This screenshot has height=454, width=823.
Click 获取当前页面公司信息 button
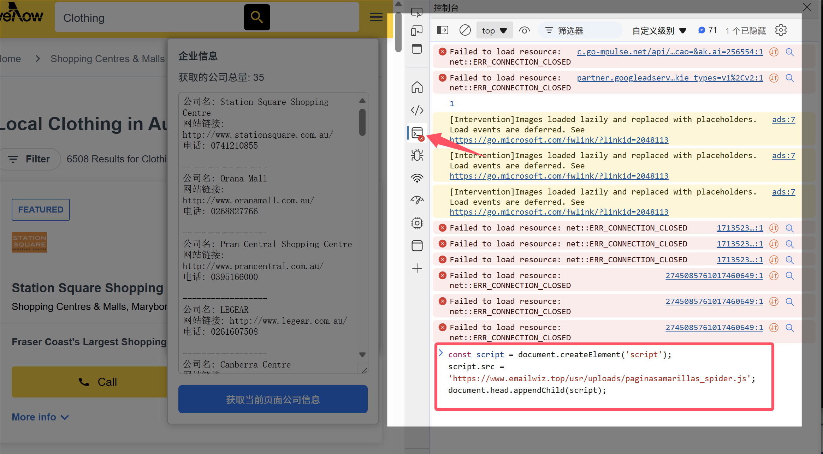[x=273, y=399]
